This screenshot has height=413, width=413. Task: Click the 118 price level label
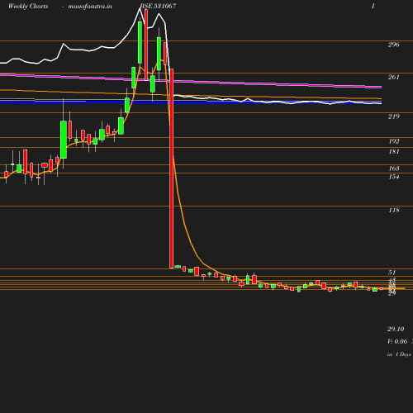(394, 211)
